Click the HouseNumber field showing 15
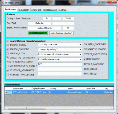This screenshot has height=114, width=118. (68, 28)
